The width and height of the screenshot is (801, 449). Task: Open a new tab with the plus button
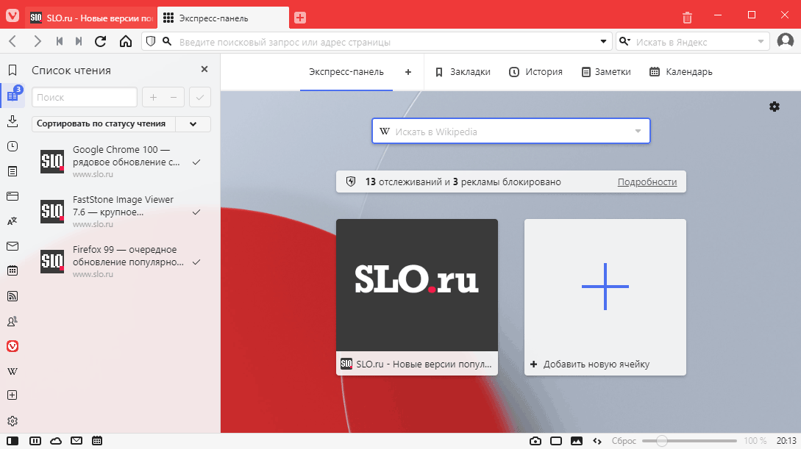tap(300, 18)
